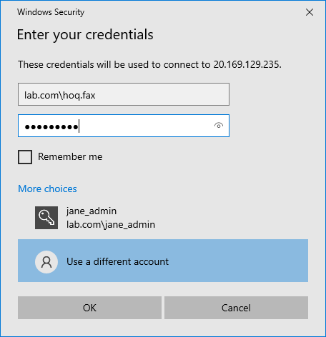Click inside the masked password field

[124, 126]
